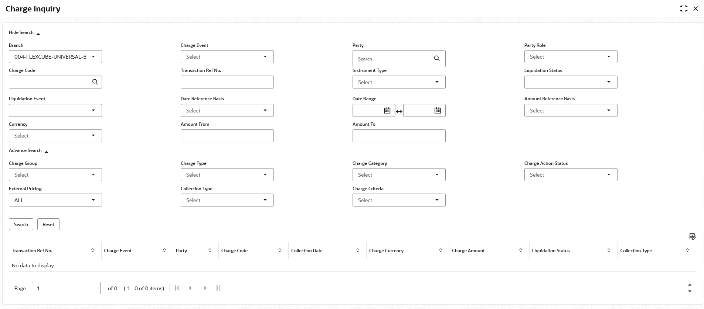Image resolution: width=704 pixels, height=309 pixels.
Task: Open the Date Range end calendar picker
Action: (438, 110)
